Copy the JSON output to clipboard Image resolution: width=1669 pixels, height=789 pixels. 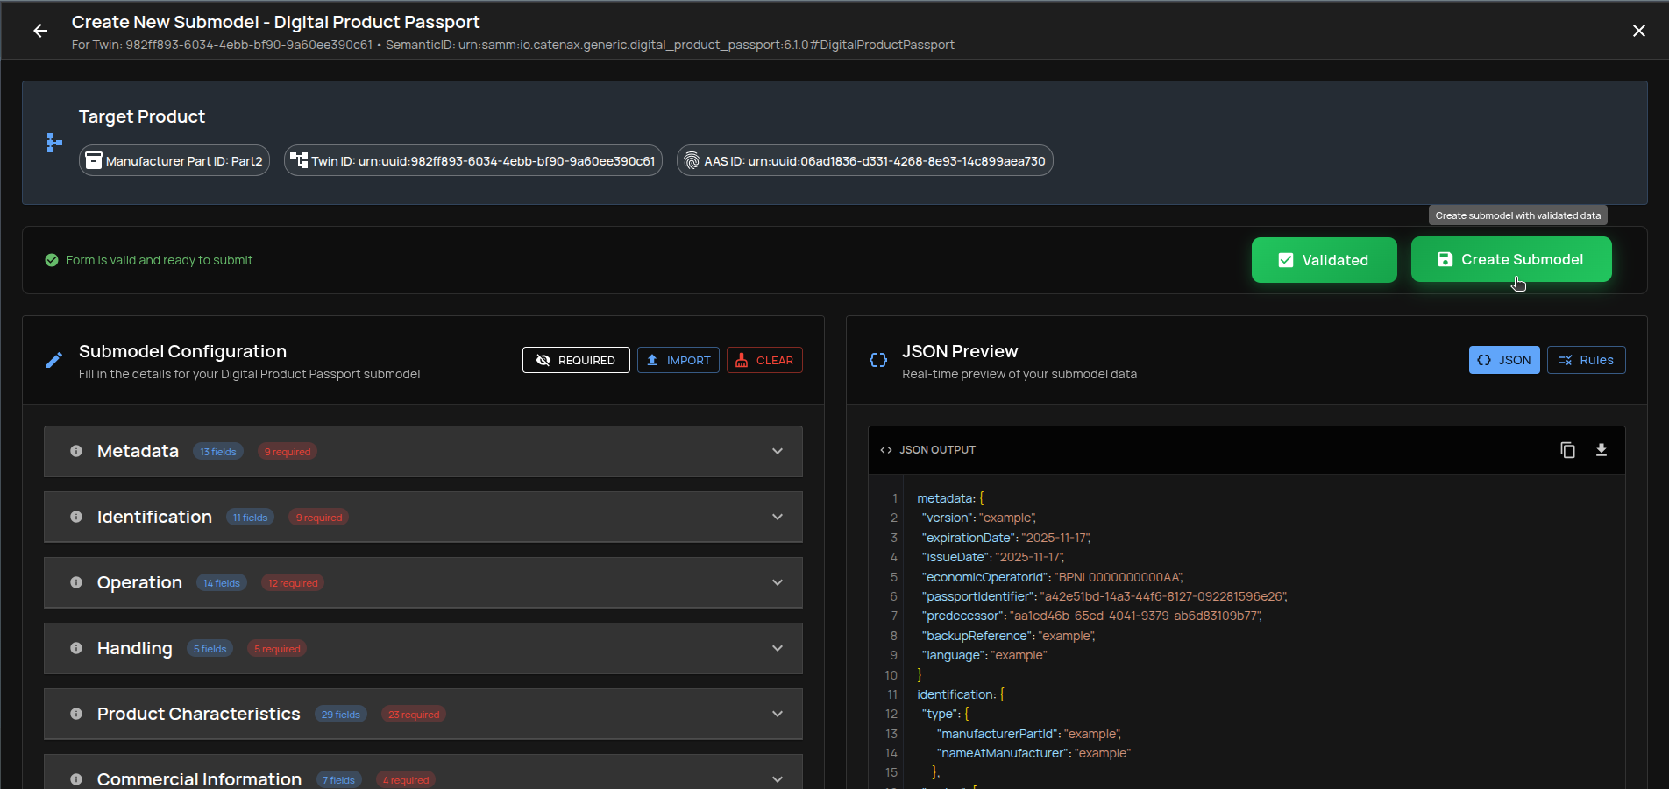(1568, 449)
